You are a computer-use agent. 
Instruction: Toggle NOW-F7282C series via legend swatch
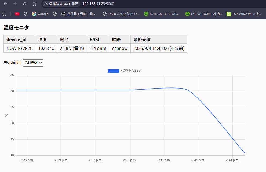click(x=113, y=71)
